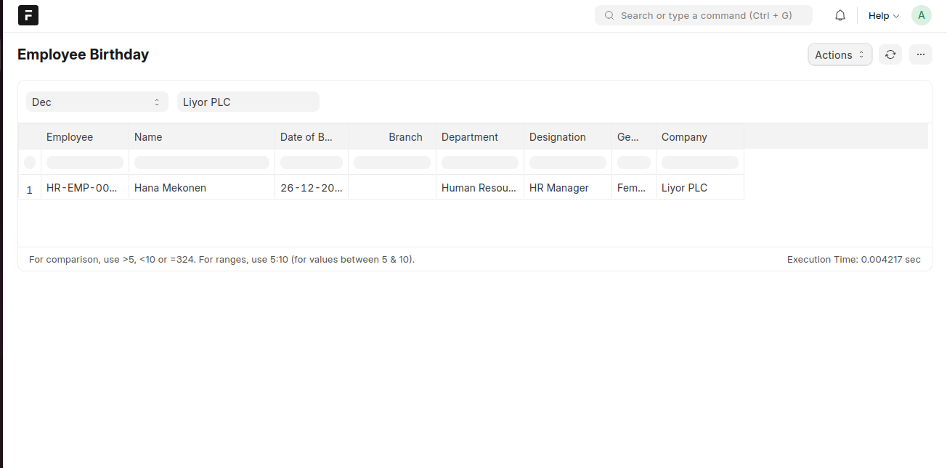
Task: Expand the Help dropdown
Action: pos(883,15)
